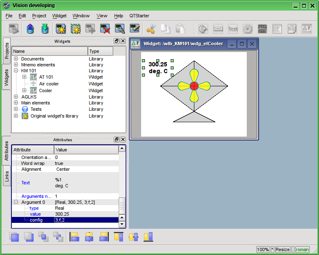The width and height of the screenshot is (319, 255).
Task: Click the Cut scissors icon
Action: [x=150, y=29]
